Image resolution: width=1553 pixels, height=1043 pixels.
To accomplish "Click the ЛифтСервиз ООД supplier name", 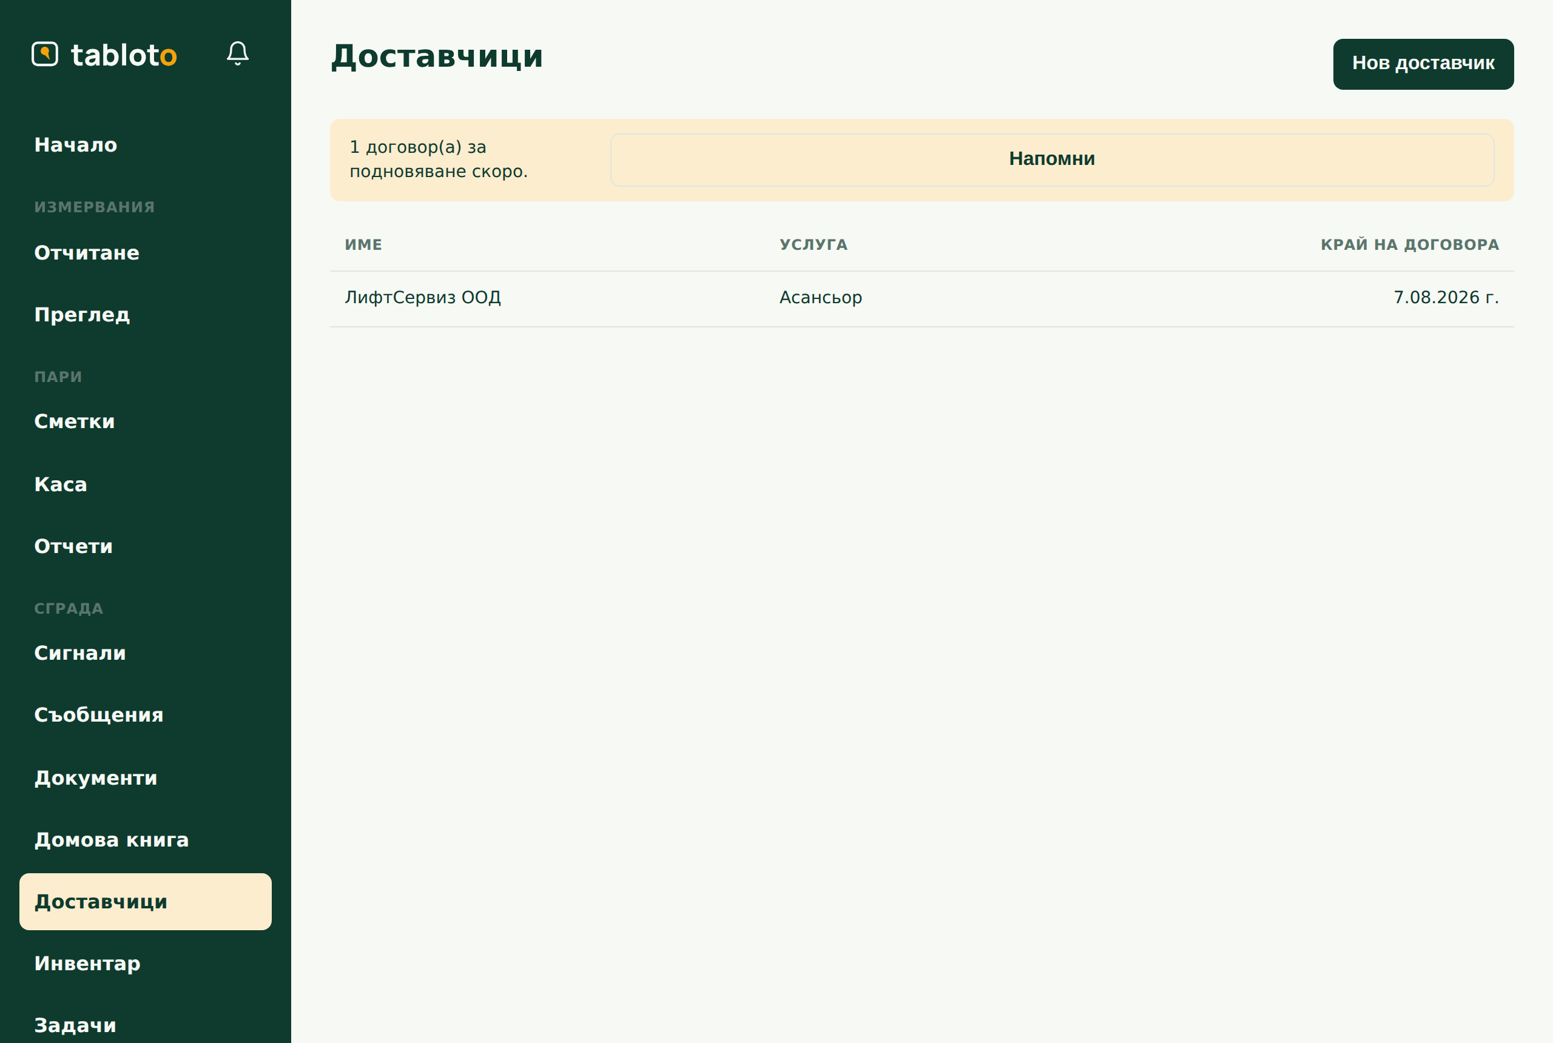I will [422, 297].
